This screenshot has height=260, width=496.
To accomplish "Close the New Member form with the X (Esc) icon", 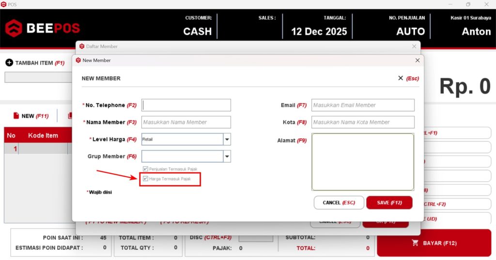I will [401, 78].
